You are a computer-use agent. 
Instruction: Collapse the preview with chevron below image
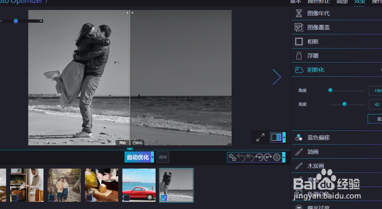tap(130, 149)
